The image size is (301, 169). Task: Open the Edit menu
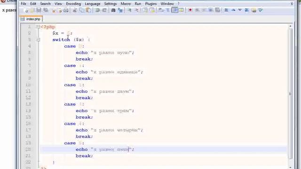33,4
